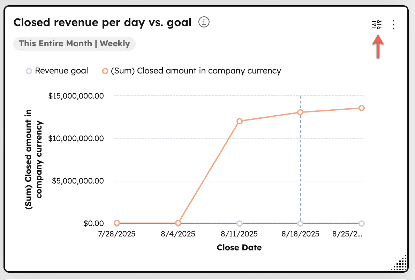The height and width of the screenshot is (280, 415).
Task: Click the Closed amount legend circle icon
Action: point(105,71)
